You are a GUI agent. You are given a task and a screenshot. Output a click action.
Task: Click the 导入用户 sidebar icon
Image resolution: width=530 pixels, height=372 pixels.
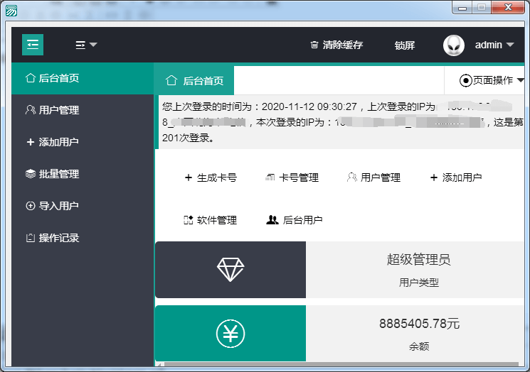click(x=30, y=206)
